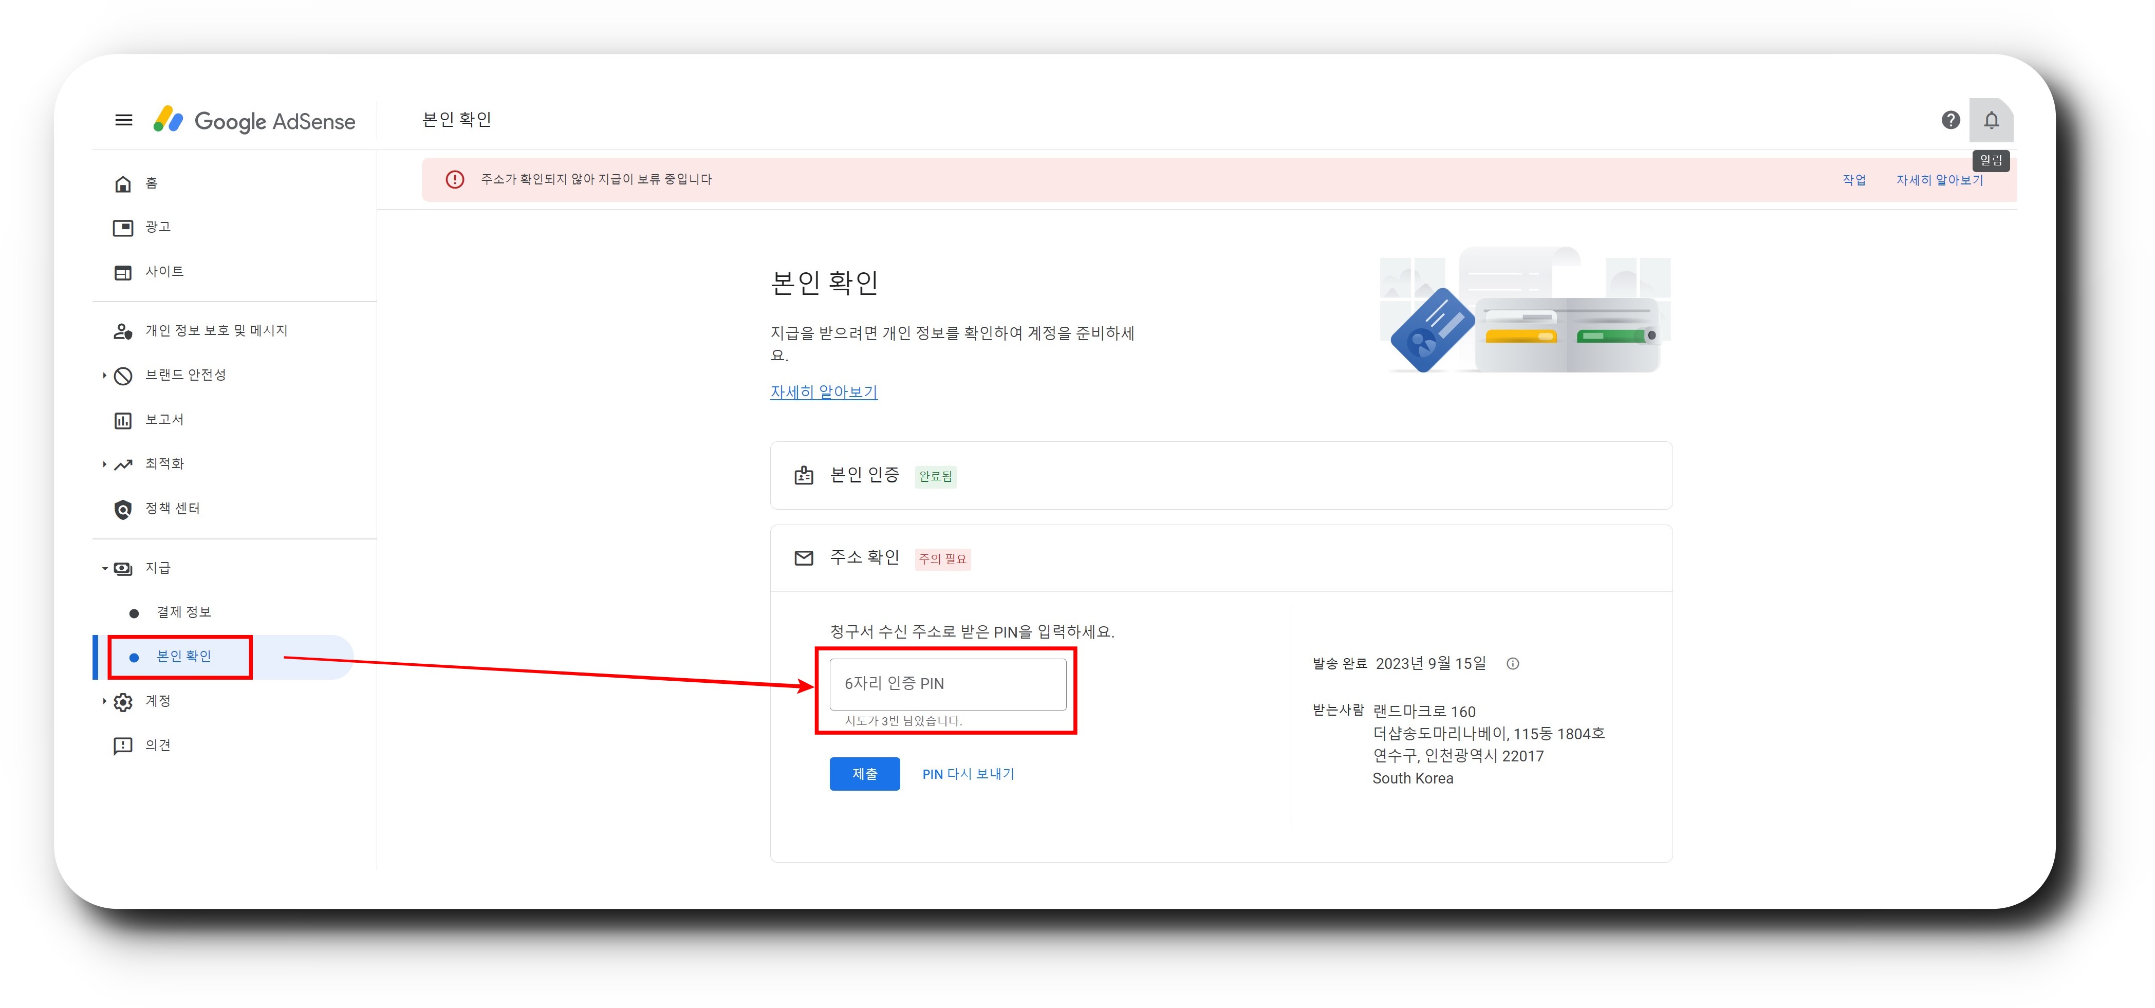Click the blue 제출 button
The image size is (2155, 1008).
pos(864,774)
